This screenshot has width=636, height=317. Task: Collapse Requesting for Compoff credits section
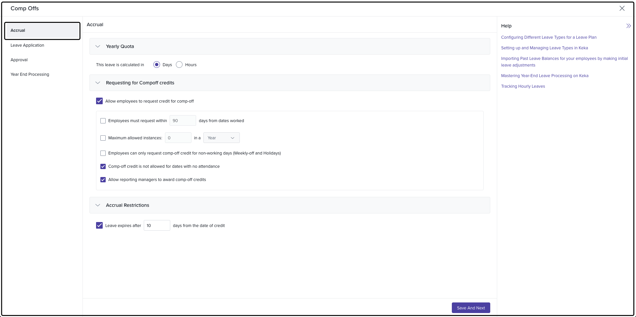point(98,83)
